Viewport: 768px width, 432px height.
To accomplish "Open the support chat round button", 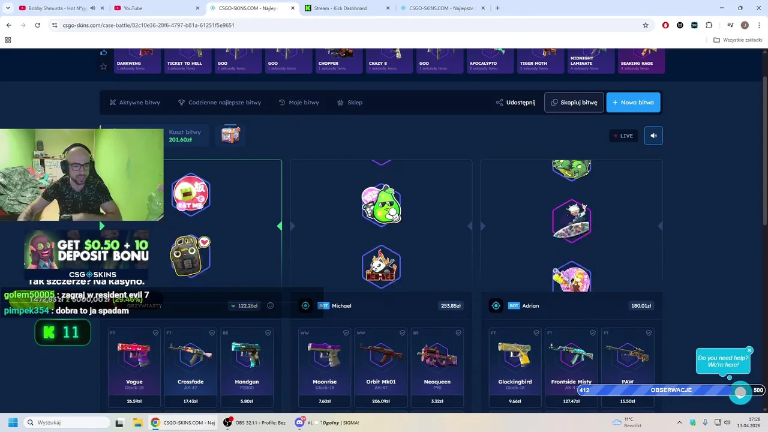I will click(x=740, y=392).
